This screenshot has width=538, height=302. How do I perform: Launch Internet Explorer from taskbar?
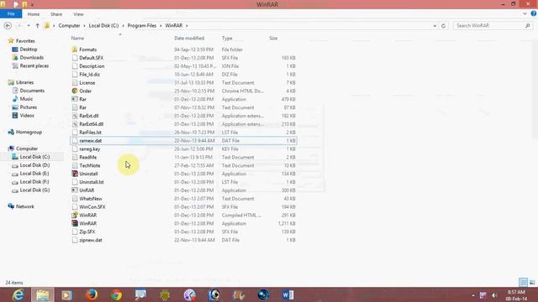pos(18,294)
